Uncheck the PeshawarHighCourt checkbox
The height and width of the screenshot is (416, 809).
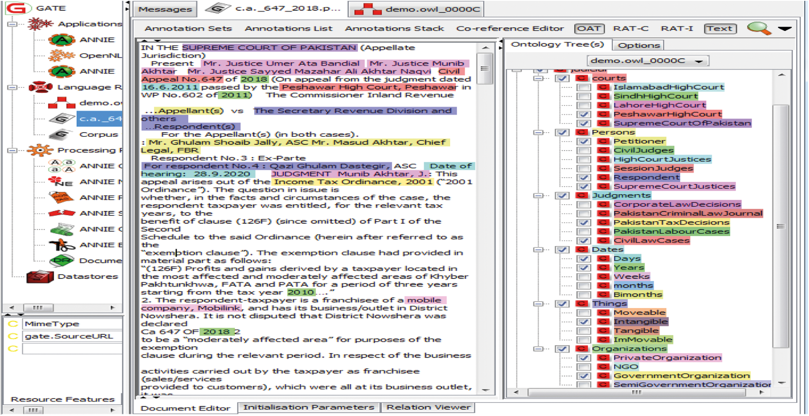point(584,114)
